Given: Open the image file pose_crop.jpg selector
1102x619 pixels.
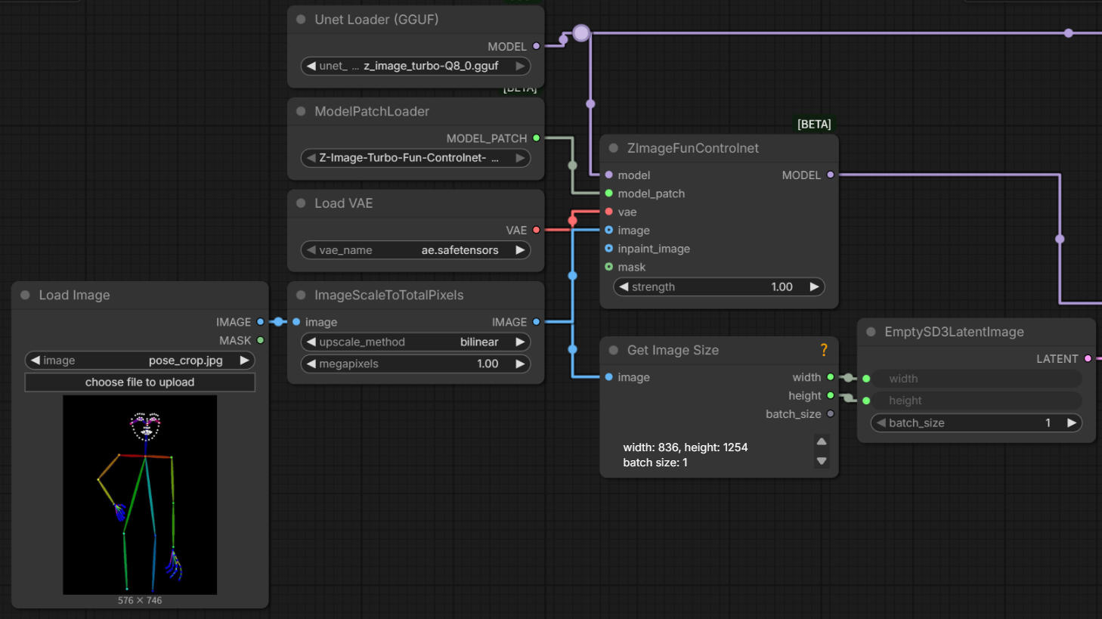Looking at the screenshot, I should coord(140,361).
